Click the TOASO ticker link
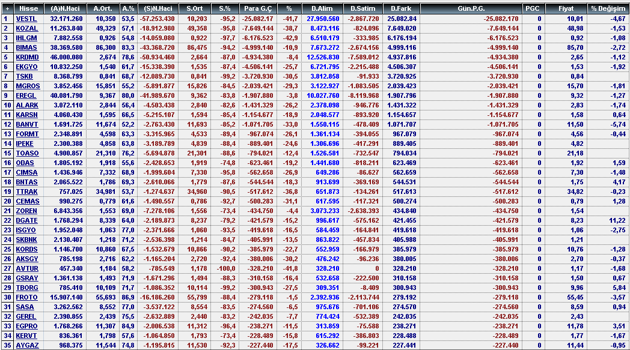This screenshot has width=630, height=350. tap(26, 153)
